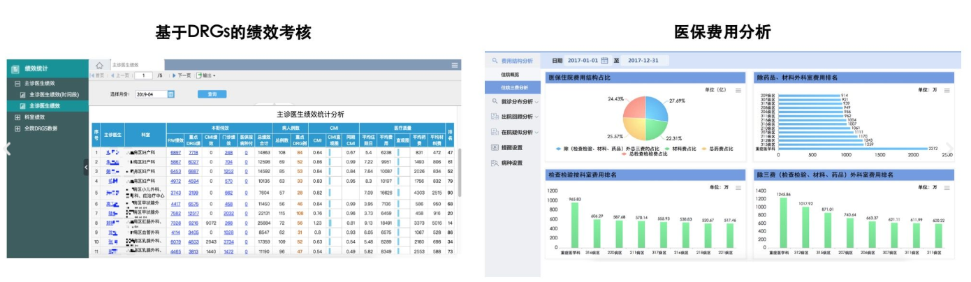Screen dimensions: 971x282
Task: Open 住院三费分析 submenu item
Action: point(514,87)
